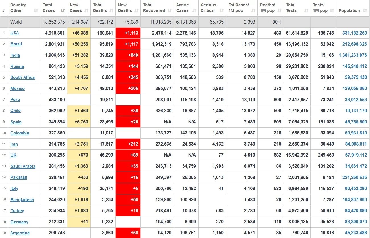Viewport: 370px width, 238px height.
Task: Select Brazil new deaths cell +1,117
Action: (x=128, y=44)
